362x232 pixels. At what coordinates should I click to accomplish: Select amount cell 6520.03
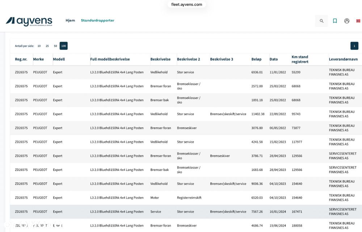coord(257,198)
